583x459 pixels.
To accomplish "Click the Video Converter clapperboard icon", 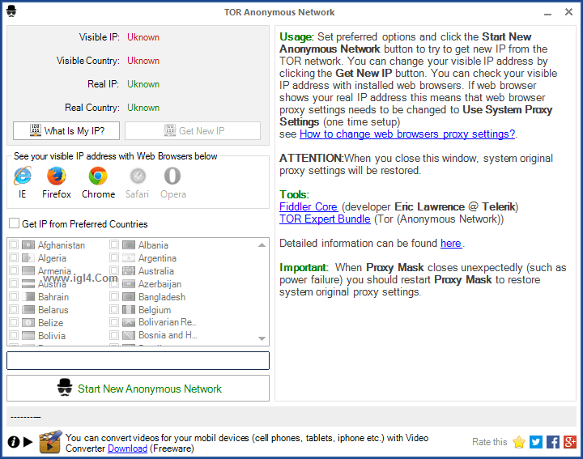I will 50,442.
